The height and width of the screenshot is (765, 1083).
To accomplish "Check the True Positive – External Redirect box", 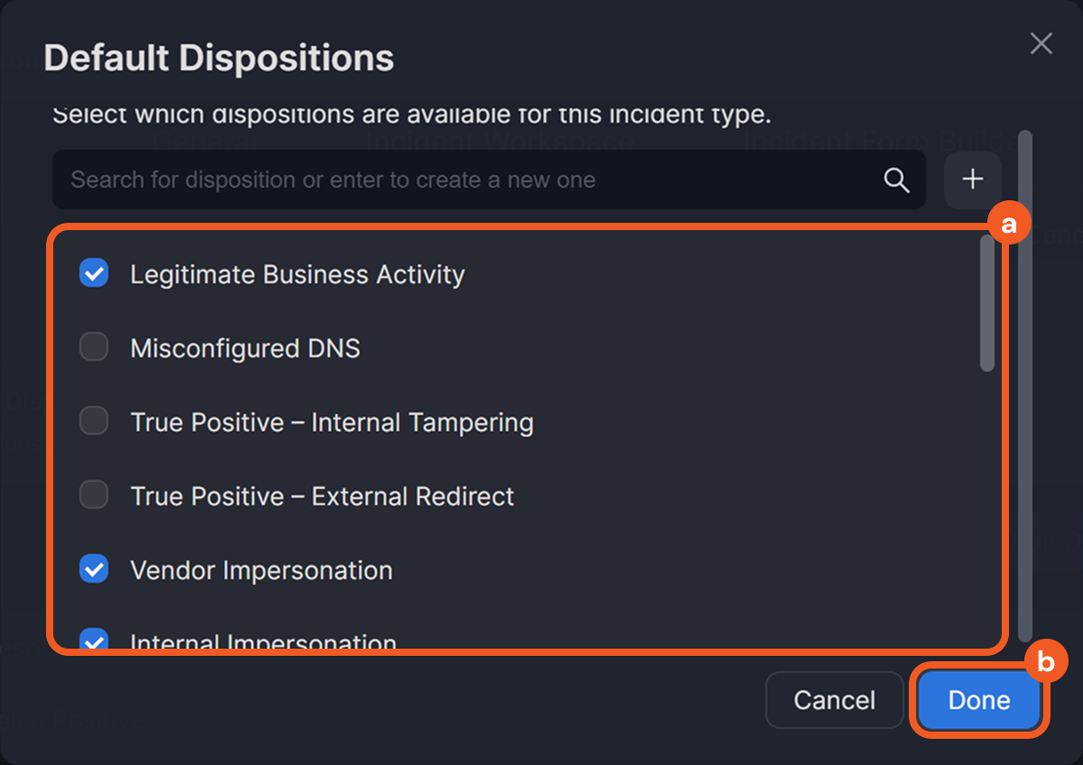I will pos(94,495).
